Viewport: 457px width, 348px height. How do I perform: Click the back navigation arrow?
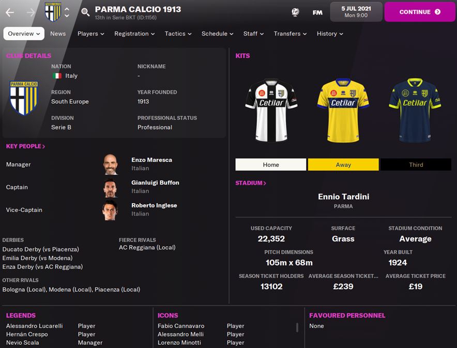tap(10, 12)
